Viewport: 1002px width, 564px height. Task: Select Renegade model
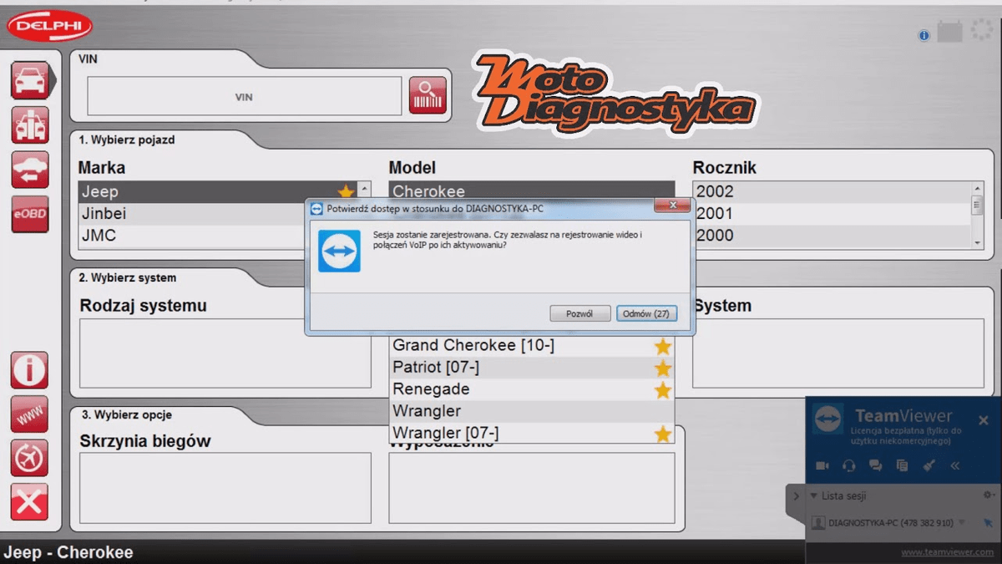pos(532,389)
